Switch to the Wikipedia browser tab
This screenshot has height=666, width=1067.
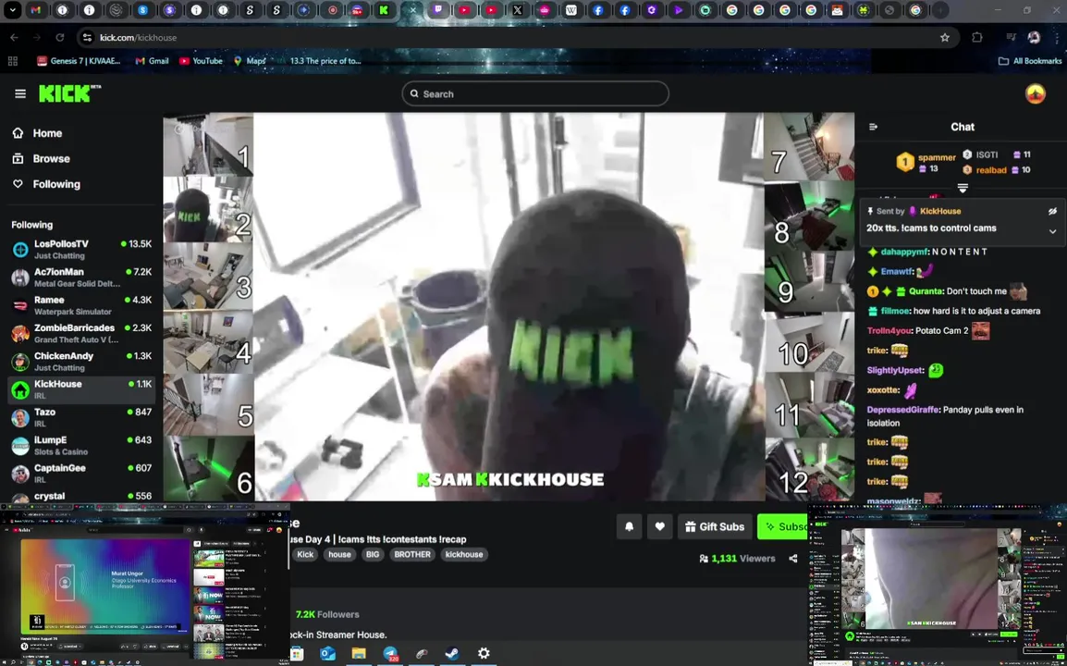tap(571, 10)
